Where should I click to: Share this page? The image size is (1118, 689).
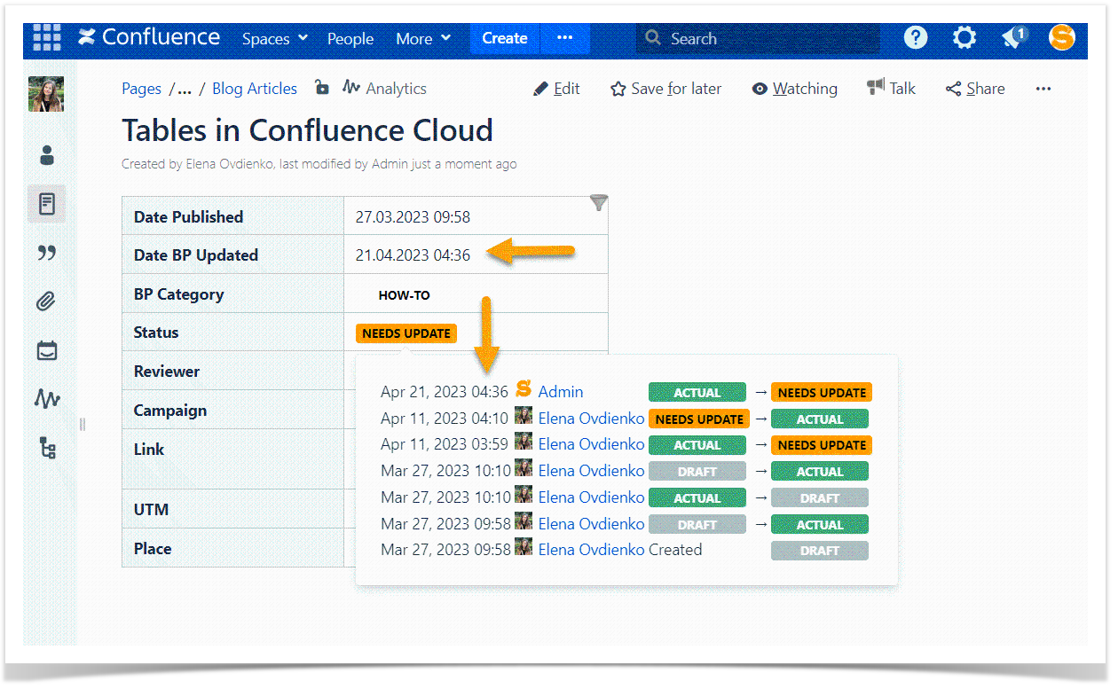[x=975, y=89]
